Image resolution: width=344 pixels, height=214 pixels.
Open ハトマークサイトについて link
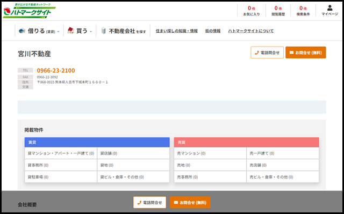tap(251, 31)
